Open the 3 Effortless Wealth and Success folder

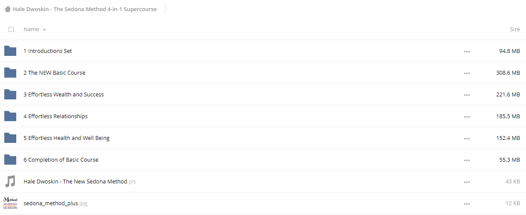click(x=64, y=95)
